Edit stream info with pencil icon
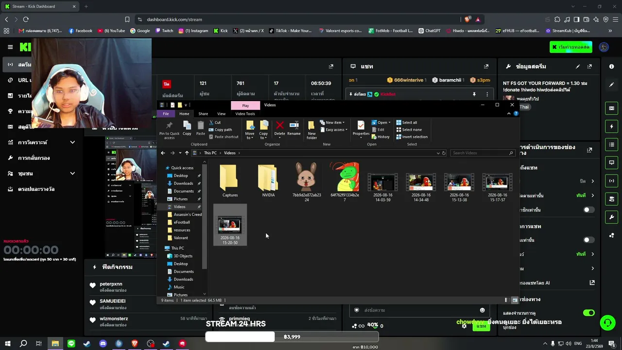This screenshot has height=350, width=622. coord(578,66)
